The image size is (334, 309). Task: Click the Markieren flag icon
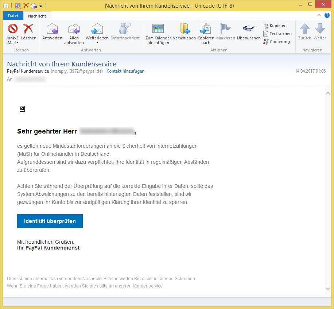coord(225,28)
